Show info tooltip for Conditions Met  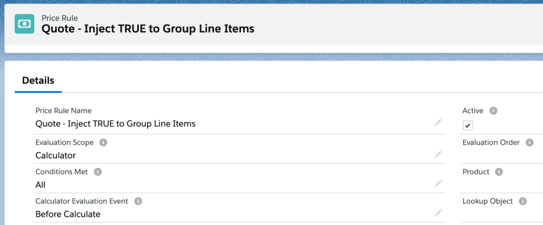point(98,172)
